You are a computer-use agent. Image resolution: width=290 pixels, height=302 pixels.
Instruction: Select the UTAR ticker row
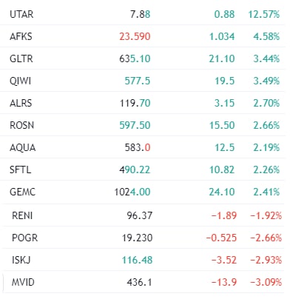pyautogui.click(x=143, y=14)
